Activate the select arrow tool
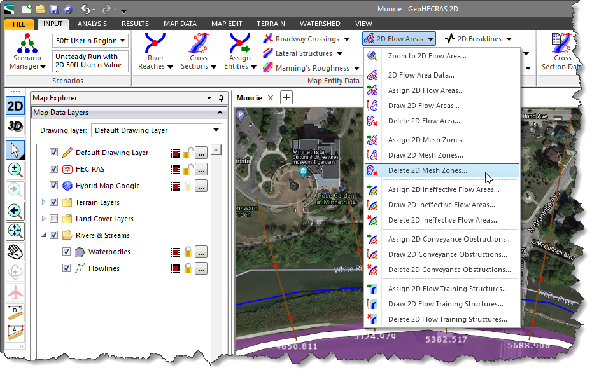592x370 pixels. tap(15, 150)
